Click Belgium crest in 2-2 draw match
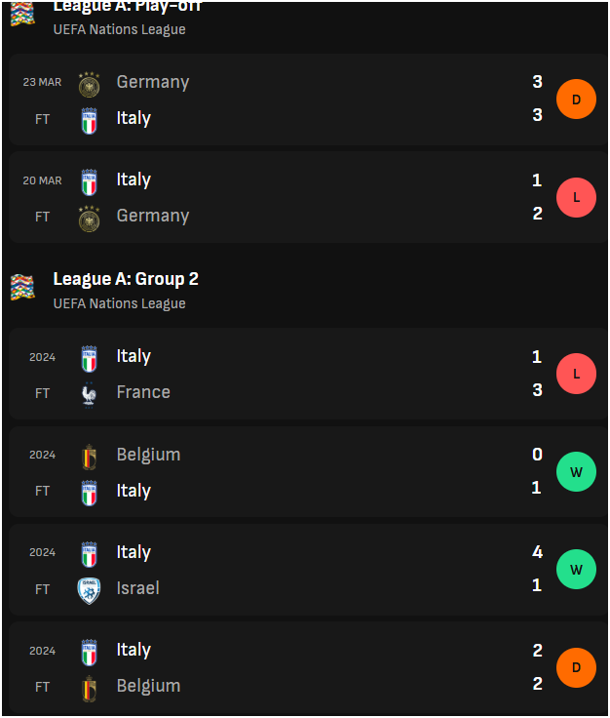610x718 pixels. pyautogui.click(x=90, y=688)
